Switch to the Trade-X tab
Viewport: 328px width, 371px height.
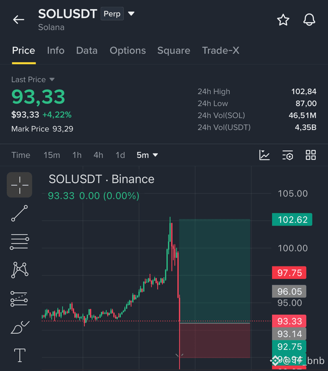pos(221,50)
